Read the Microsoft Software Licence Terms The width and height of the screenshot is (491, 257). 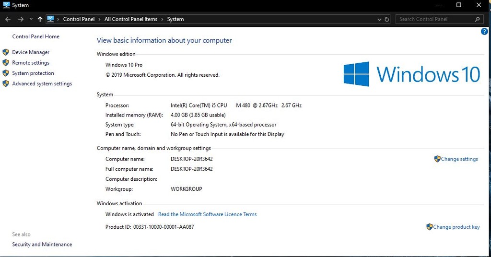207,214
